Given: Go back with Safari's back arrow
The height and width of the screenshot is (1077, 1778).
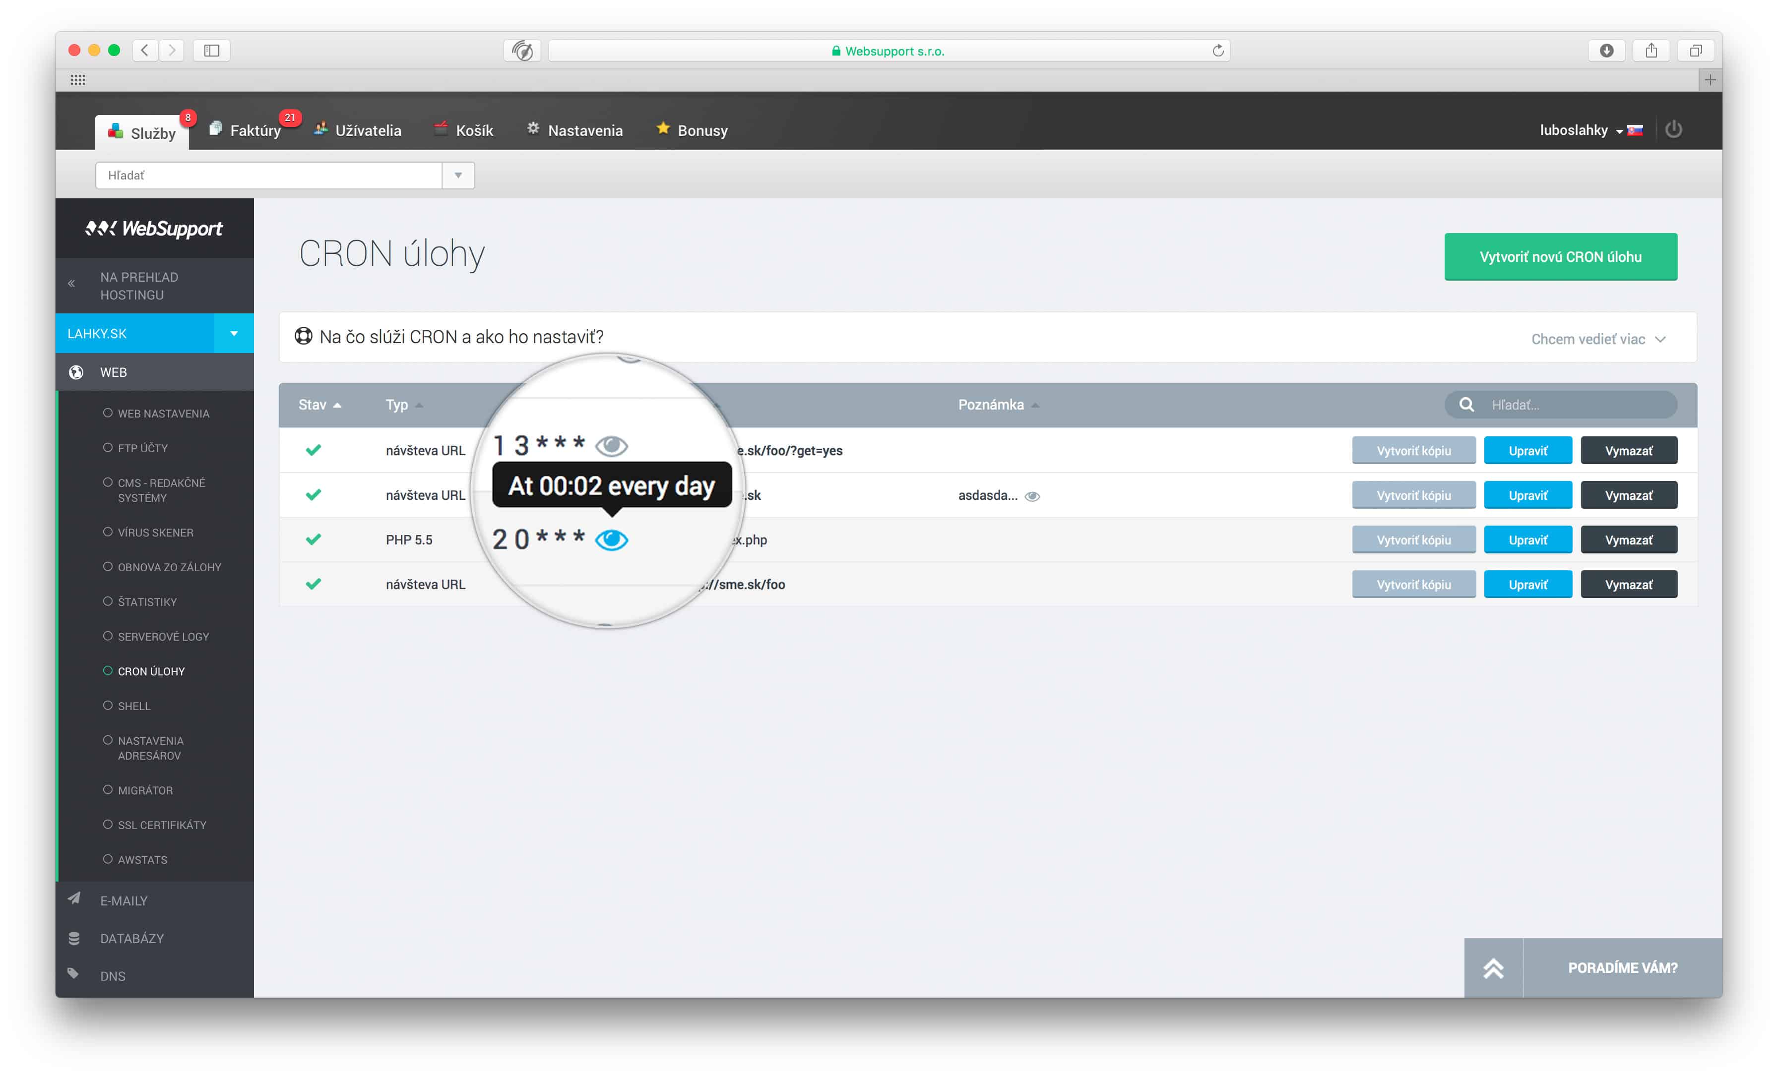Looking at the screenshot, I should click(145, 50).
